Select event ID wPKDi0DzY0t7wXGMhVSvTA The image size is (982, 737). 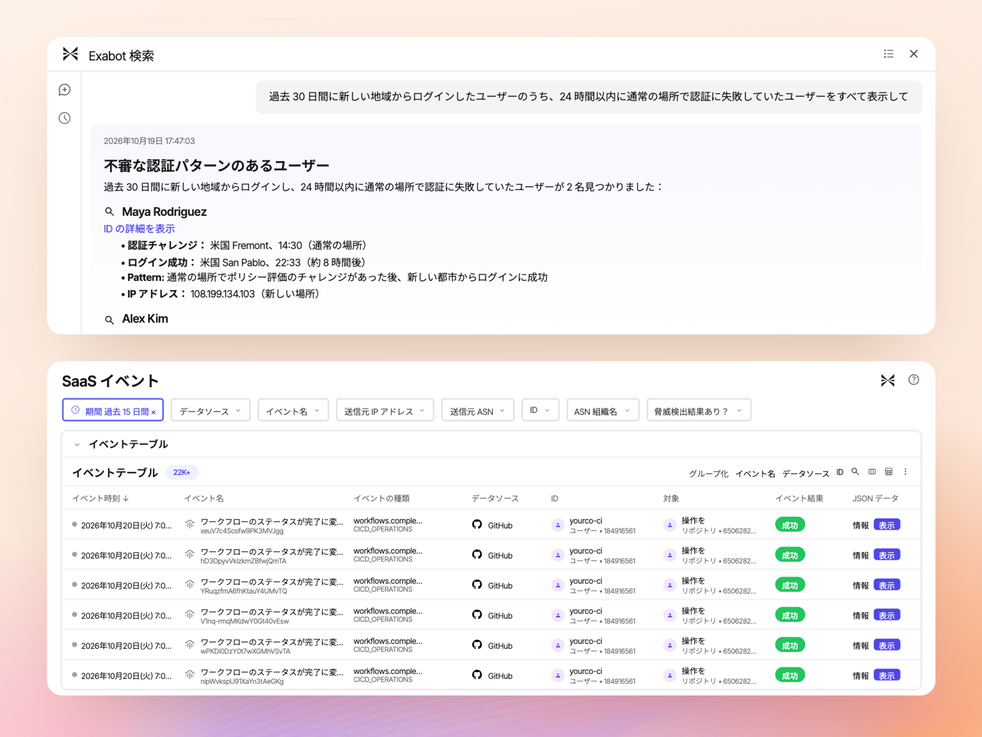click(x=245, y=652)
